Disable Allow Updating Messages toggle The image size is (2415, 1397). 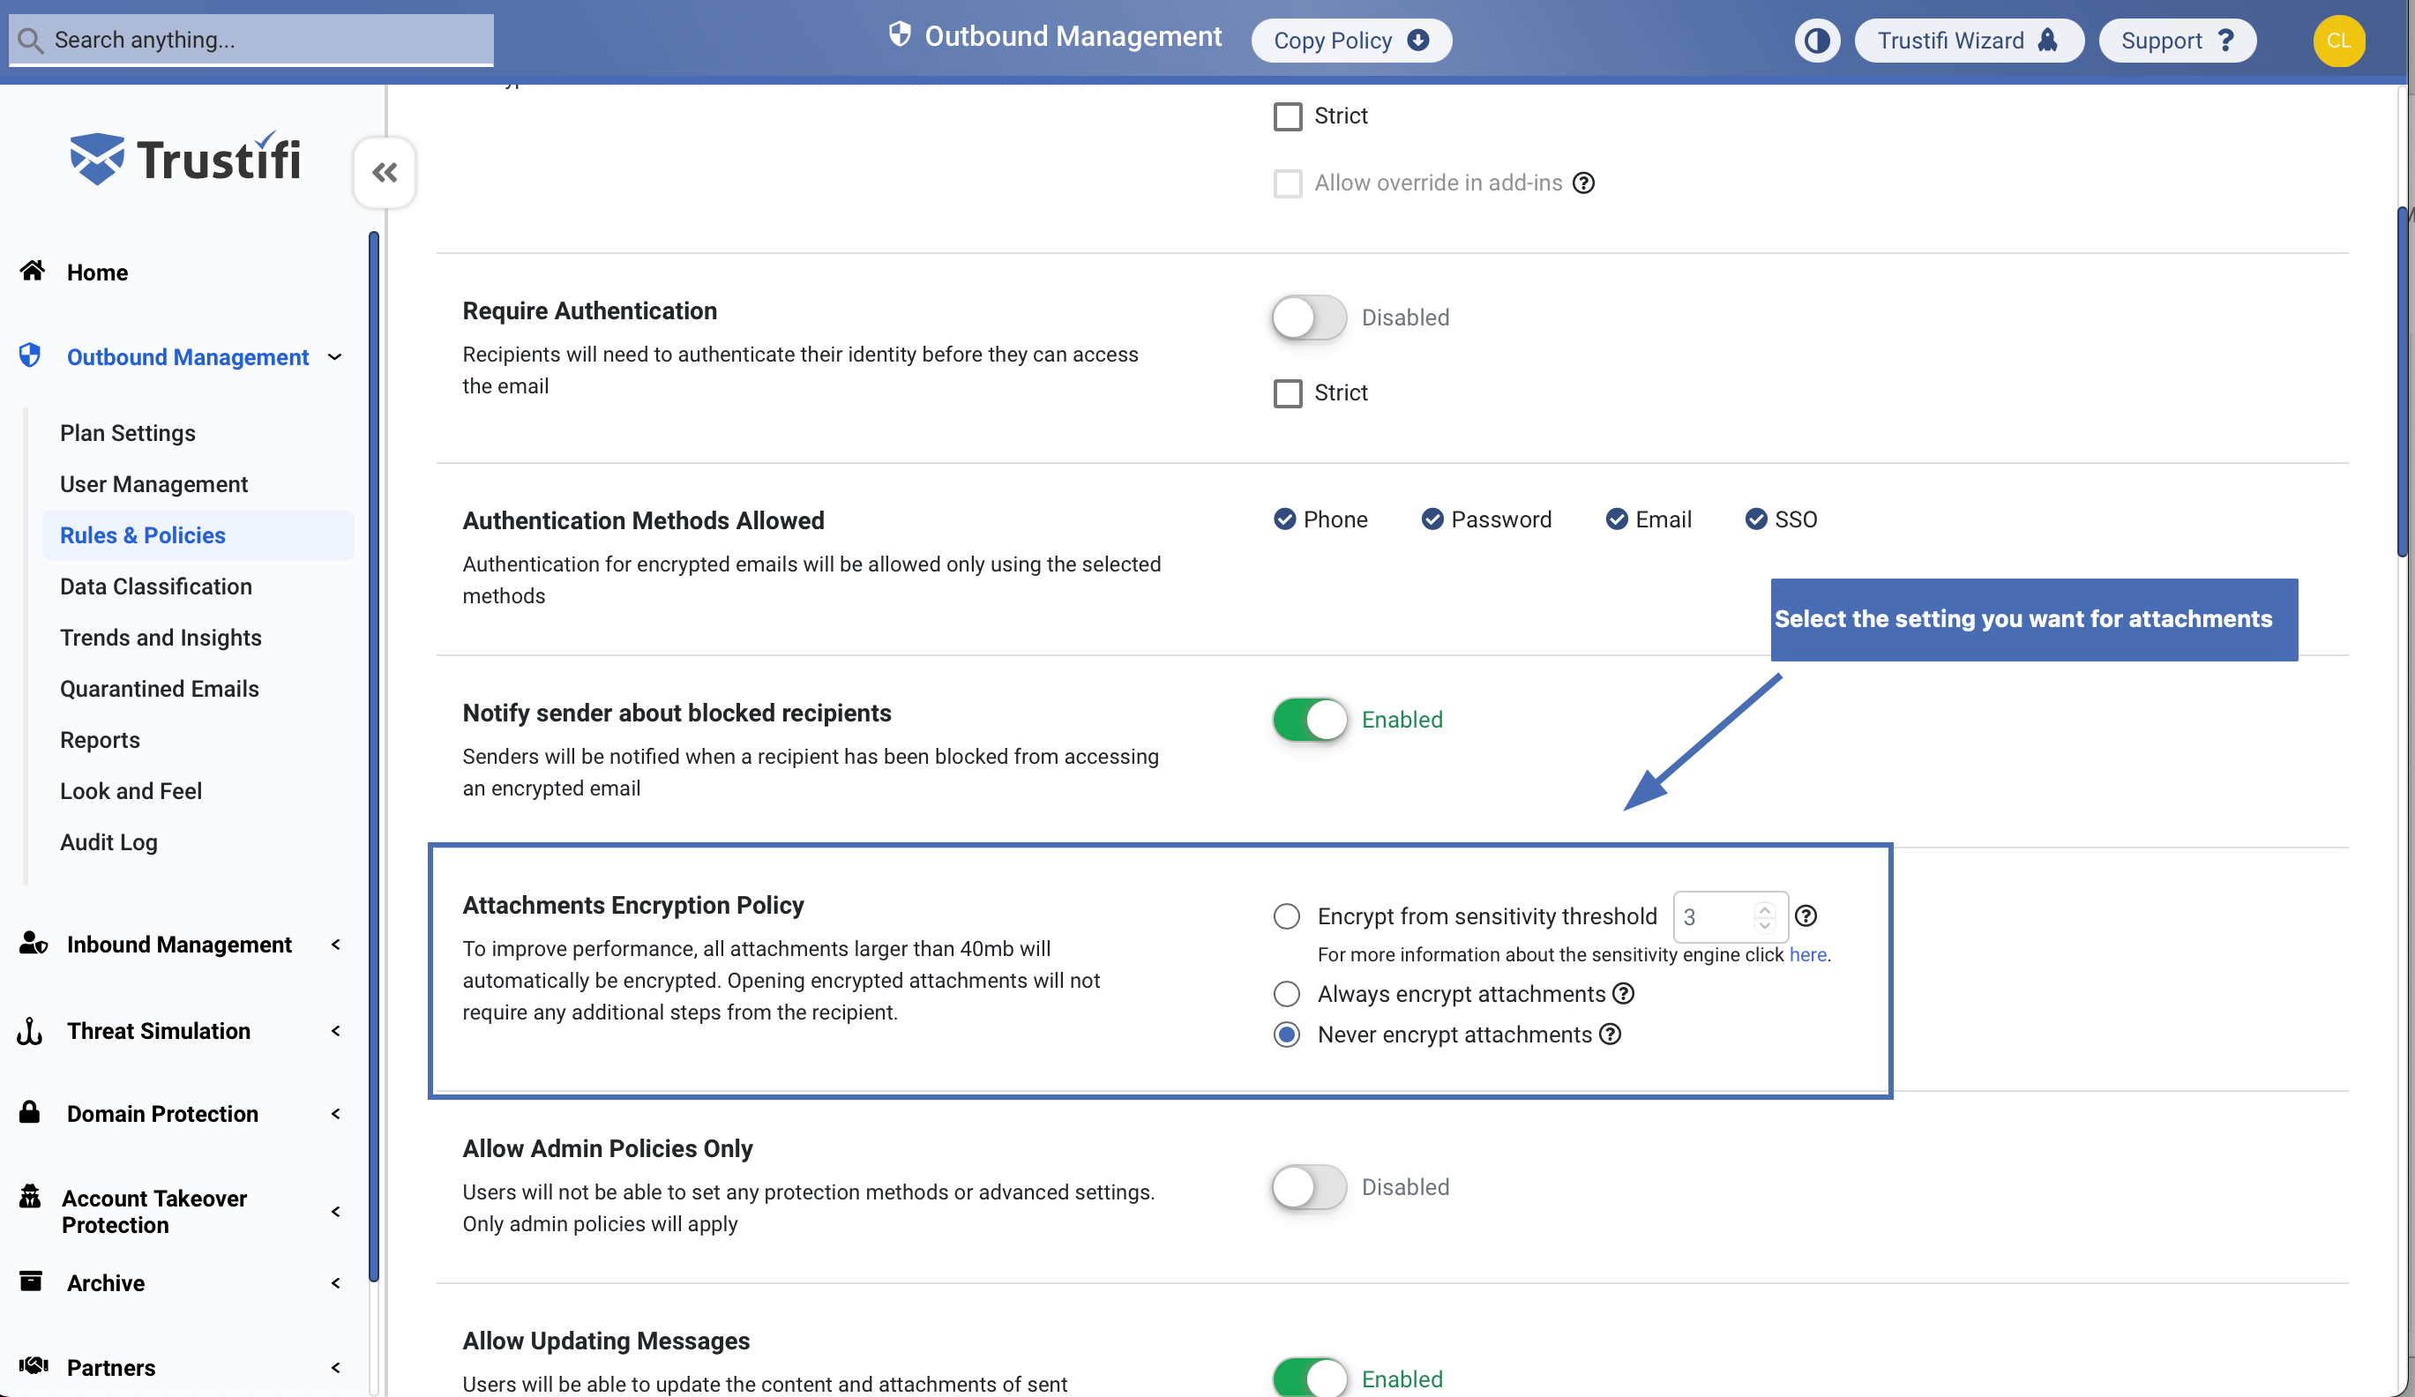pyautogui.click(x=1309, y=1378)
